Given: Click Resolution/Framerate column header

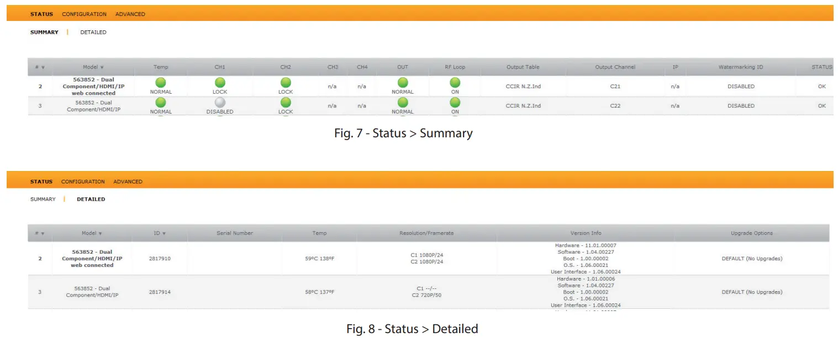Looking at the screenshot, I should click(x=426, y=233).
